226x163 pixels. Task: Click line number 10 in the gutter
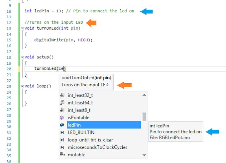9,11
